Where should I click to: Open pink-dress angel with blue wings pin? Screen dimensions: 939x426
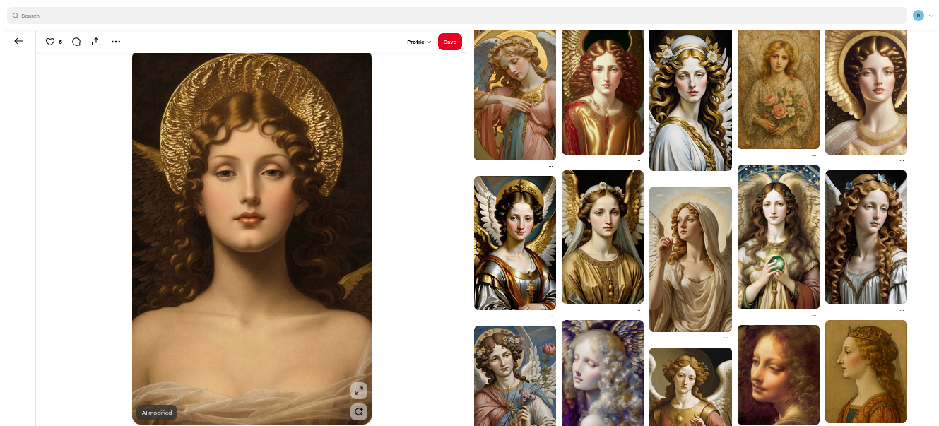pyautogui.click(x=515, y=95)
